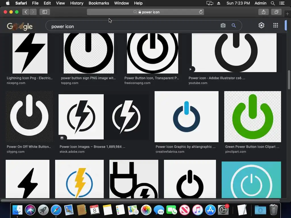Open the Power On Off White Button image
Image resolution: width=291 pixels, height=218 pixels.
29,117
